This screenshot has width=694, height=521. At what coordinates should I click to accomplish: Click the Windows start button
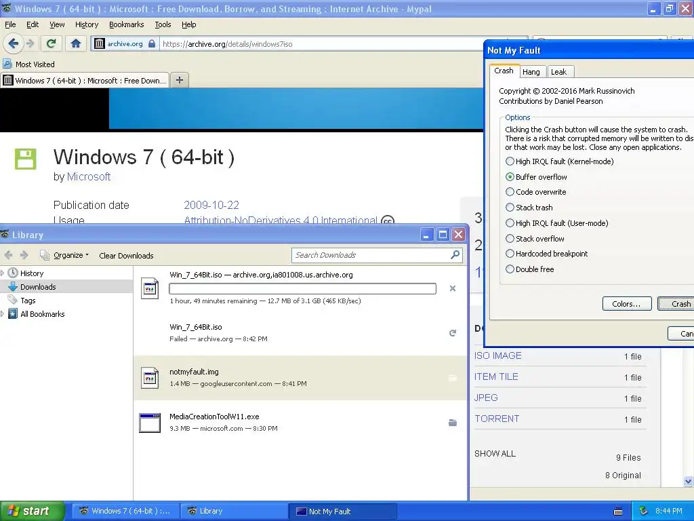click(33, 511)
